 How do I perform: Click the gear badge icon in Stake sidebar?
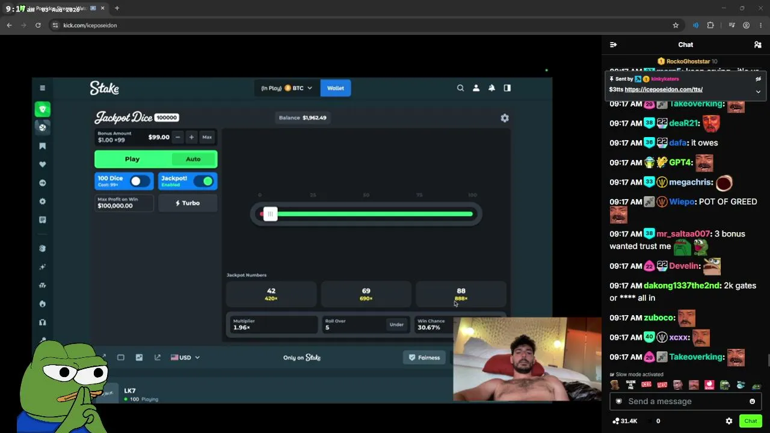[x=42, y=201]
